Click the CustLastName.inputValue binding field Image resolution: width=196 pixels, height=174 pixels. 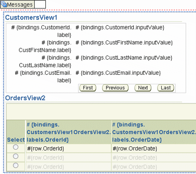(x=124, y=58)
